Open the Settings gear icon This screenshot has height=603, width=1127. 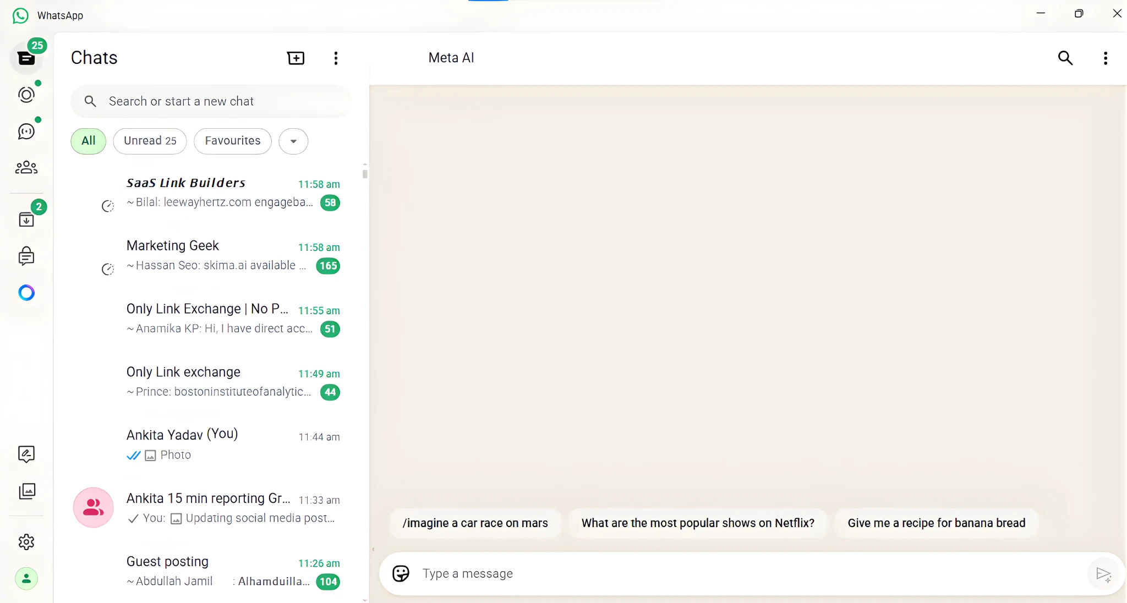point(26,541)
